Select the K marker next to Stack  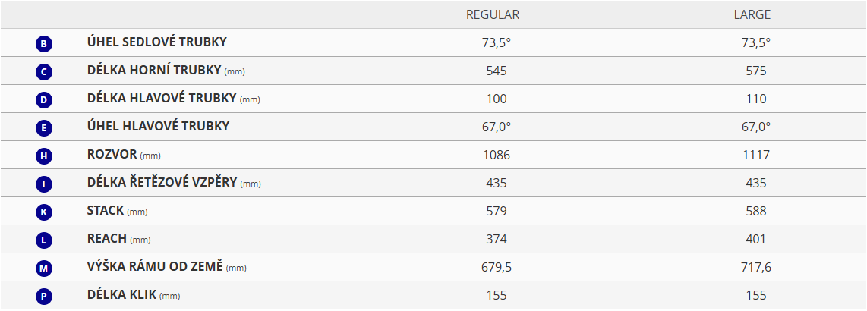pos(44,212)
